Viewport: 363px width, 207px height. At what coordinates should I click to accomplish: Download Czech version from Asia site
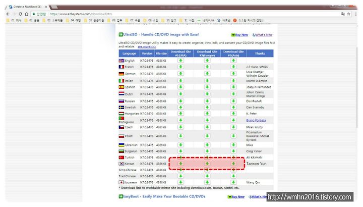tap(233, 127)
